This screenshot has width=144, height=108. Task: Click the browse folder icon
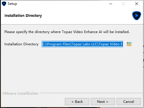(129, 44)
